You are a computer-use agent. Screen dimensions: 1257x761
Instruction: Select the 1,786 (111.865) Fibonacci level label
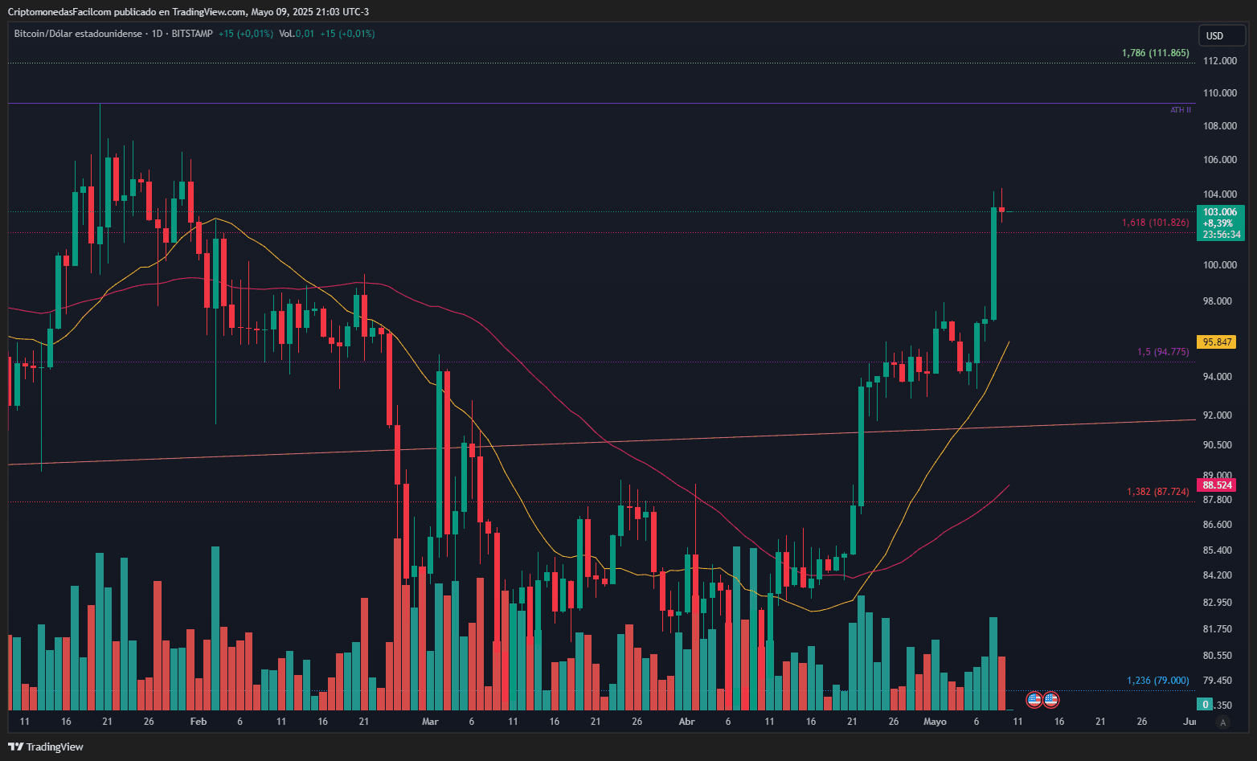(x=1155, y=53)
